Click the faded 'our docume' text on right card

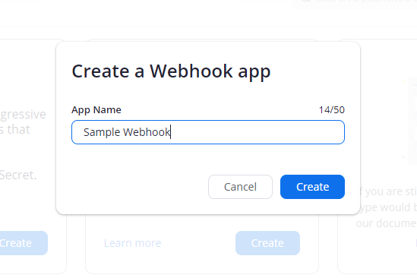(386, 223)
